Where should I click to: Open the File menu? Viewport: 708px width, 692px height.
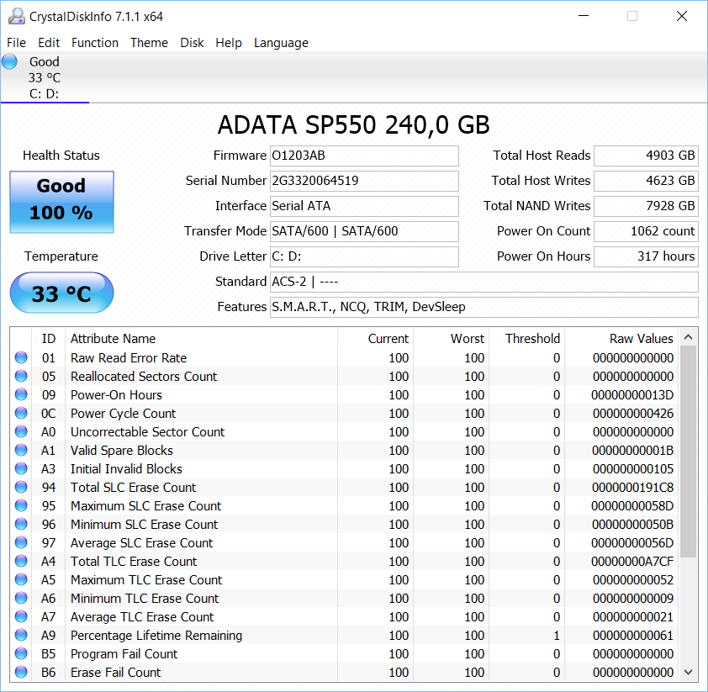click(x=16, y=43)
